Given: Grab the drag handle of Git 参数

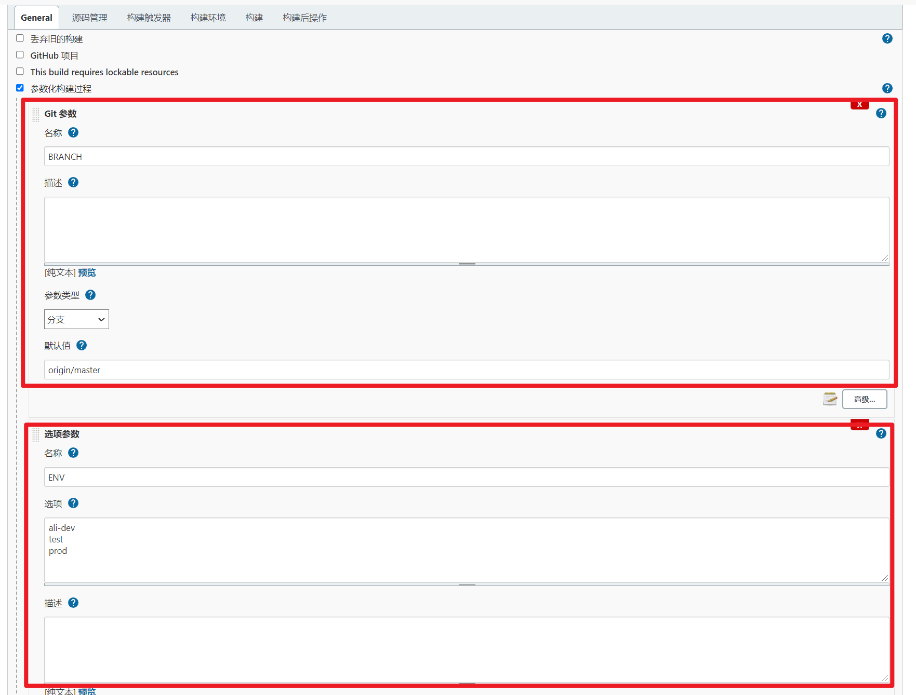Looking at the screenshot, I should pyautogui.click(x=35, y=114).
